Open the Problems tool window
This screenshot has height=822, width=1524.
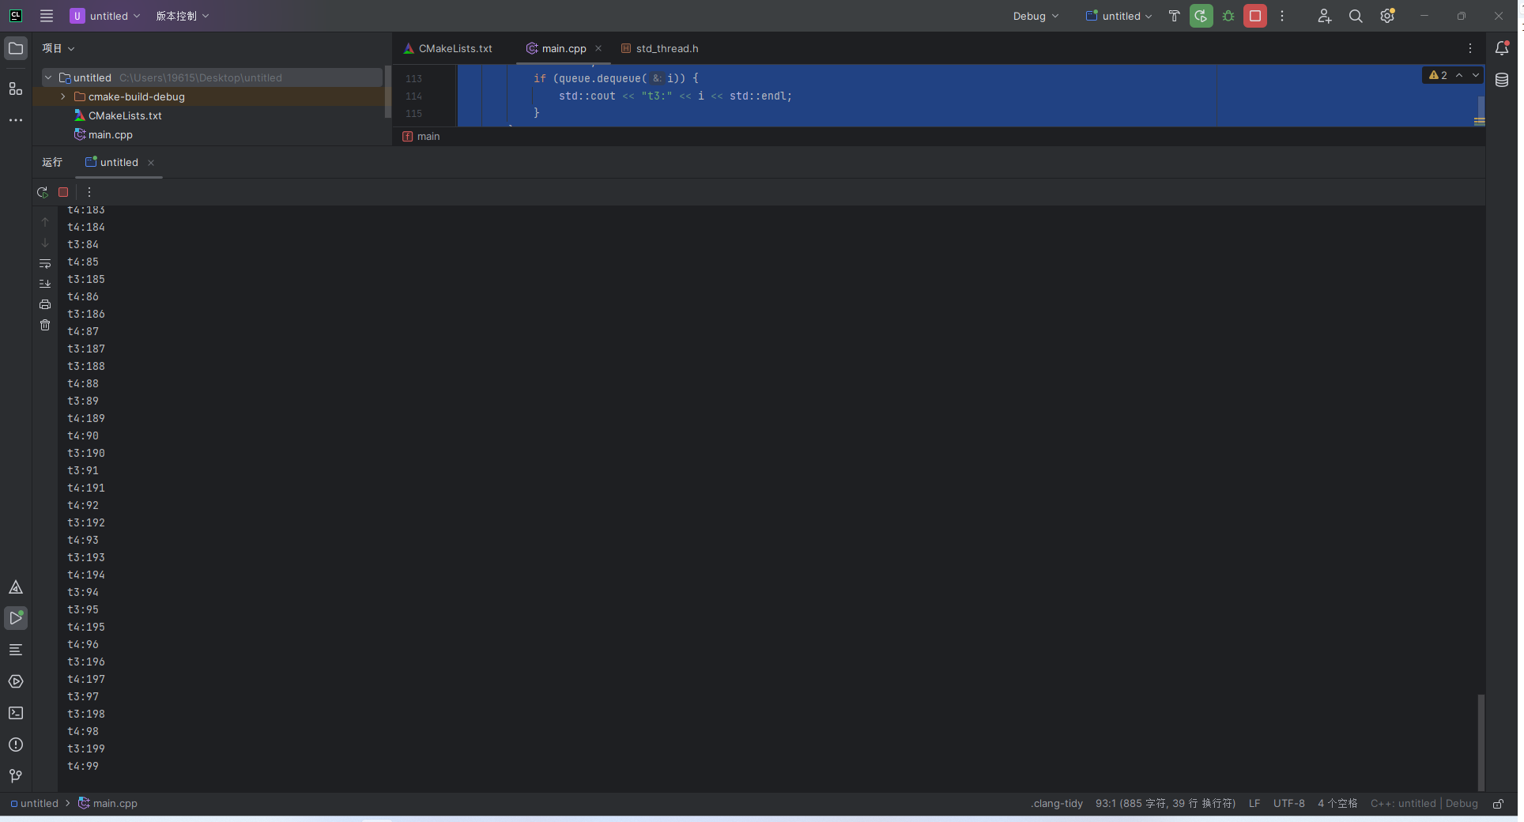(16, 745)
